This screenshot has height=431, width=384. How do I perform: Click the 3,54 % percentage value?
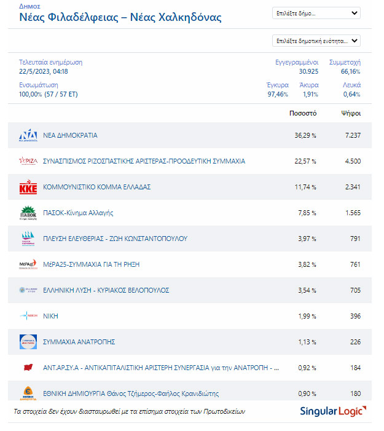[307, 290]
